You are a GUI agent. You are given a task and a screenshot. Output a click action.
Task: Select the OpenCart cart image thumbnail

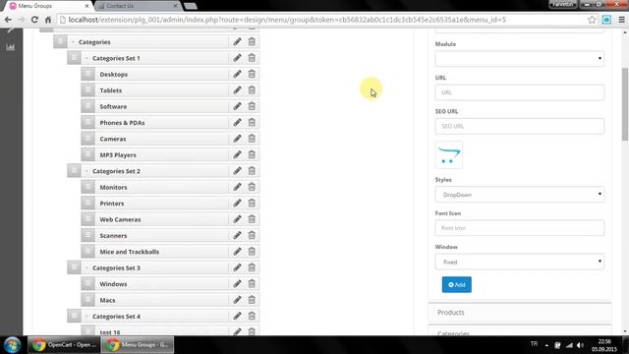[449, 154]
